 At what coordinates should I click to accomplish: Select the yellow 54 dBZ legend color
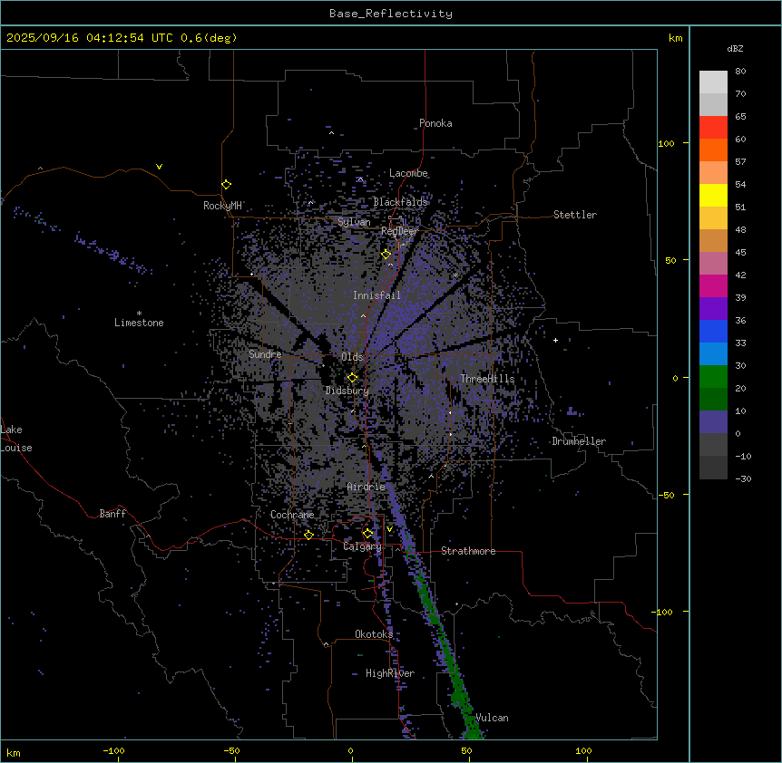point(713,195)
